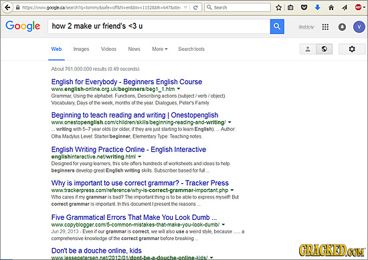Switch to the Images tab
368x260 pixels.
[81, 49]
